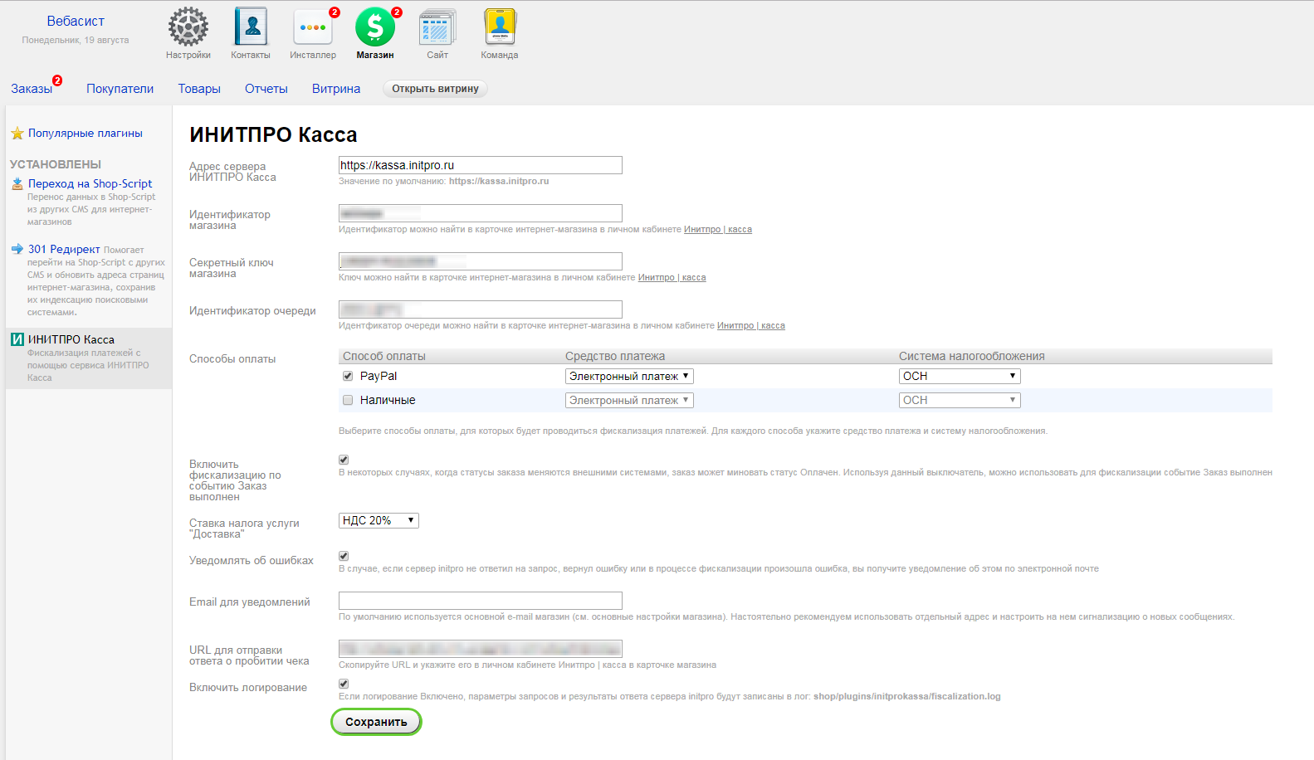
Task: Open Наличные Система налогообложения dropdown
Action: pos(960,400)
